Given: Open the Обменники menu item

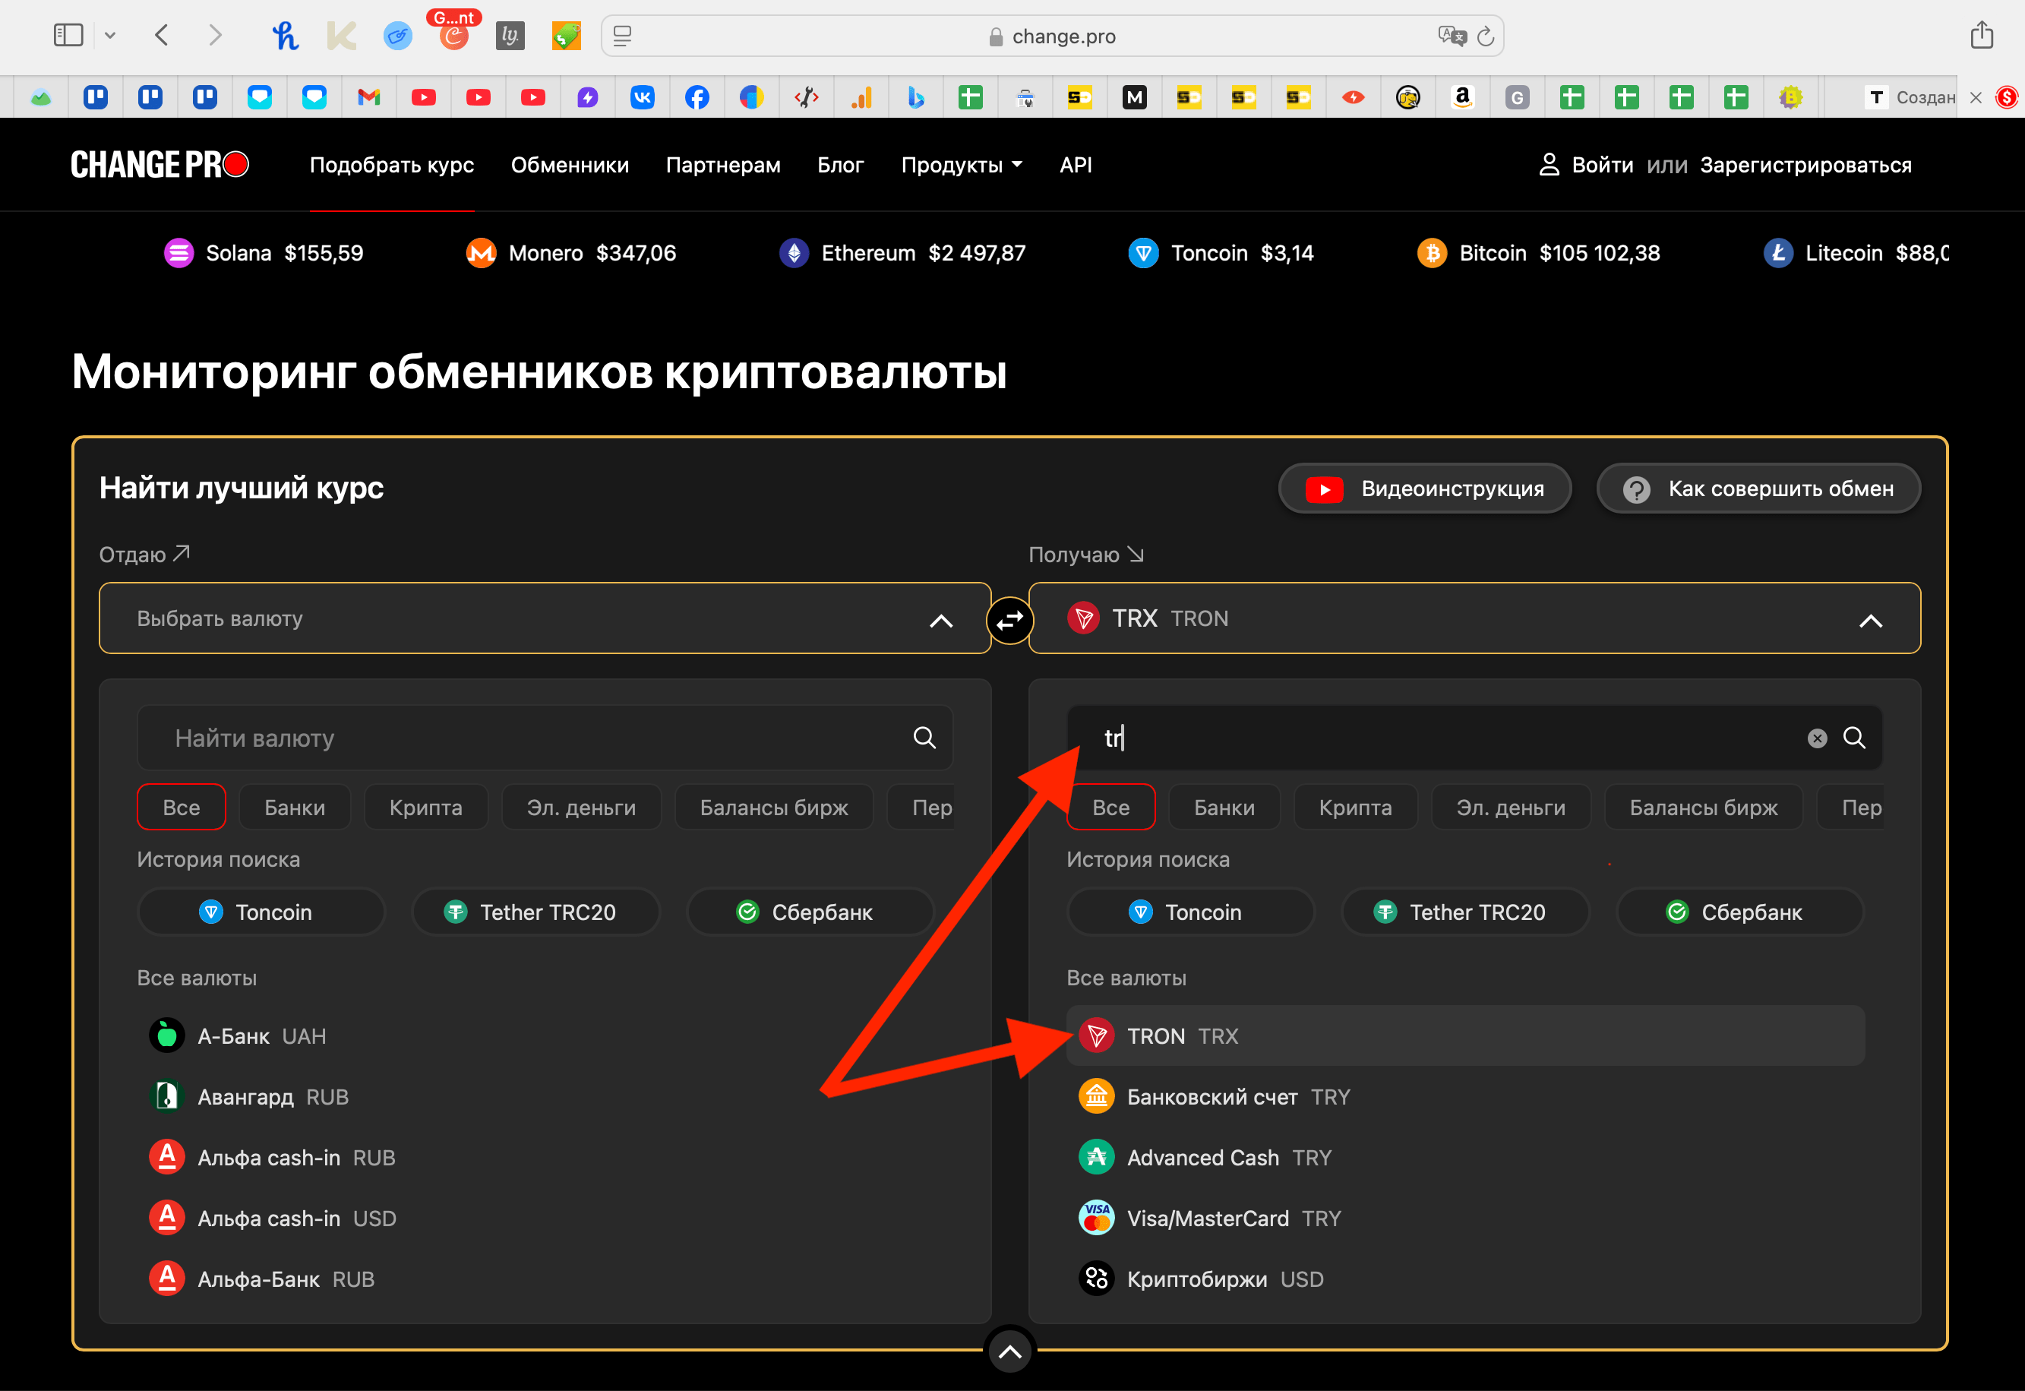Looking at the screenshot, I should point(570,165).
